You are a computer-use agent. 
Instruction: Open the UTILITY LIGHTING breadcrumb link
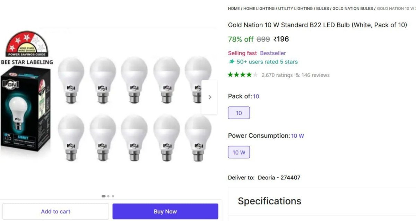click(295, 8)
